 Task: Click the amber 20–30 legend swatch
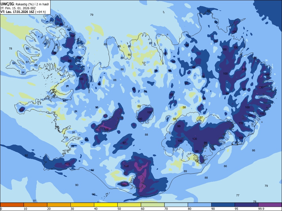[59, 205]
